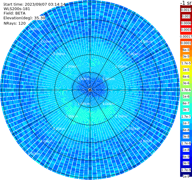This screenshot has height=180, width=192.
Task: Click the 6e-5 colorbar tick
Action: pos(186,50)
